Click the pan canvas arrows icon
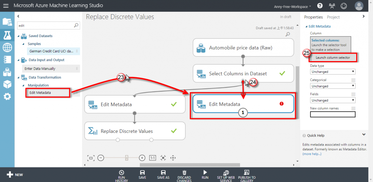This screenshot has width=373, height=182. pos(173,158)
